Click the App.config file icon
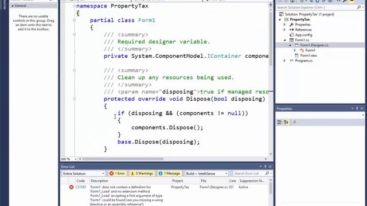 click(291, 35)
